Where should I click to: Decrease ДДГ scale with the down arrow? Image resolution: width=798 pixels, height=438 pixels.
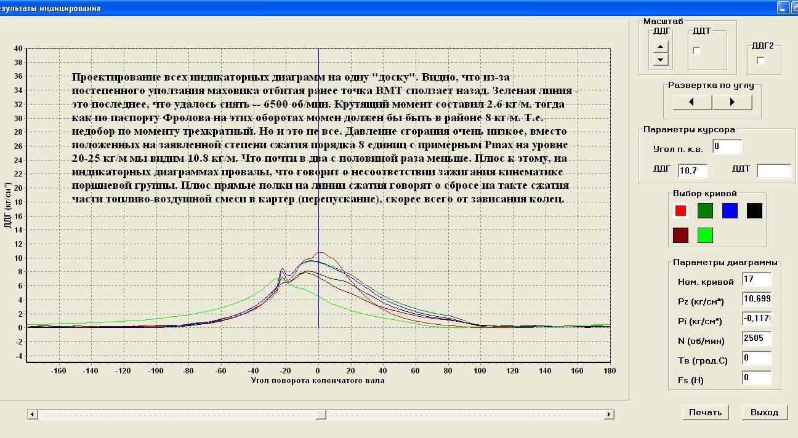tap(661, 60)
